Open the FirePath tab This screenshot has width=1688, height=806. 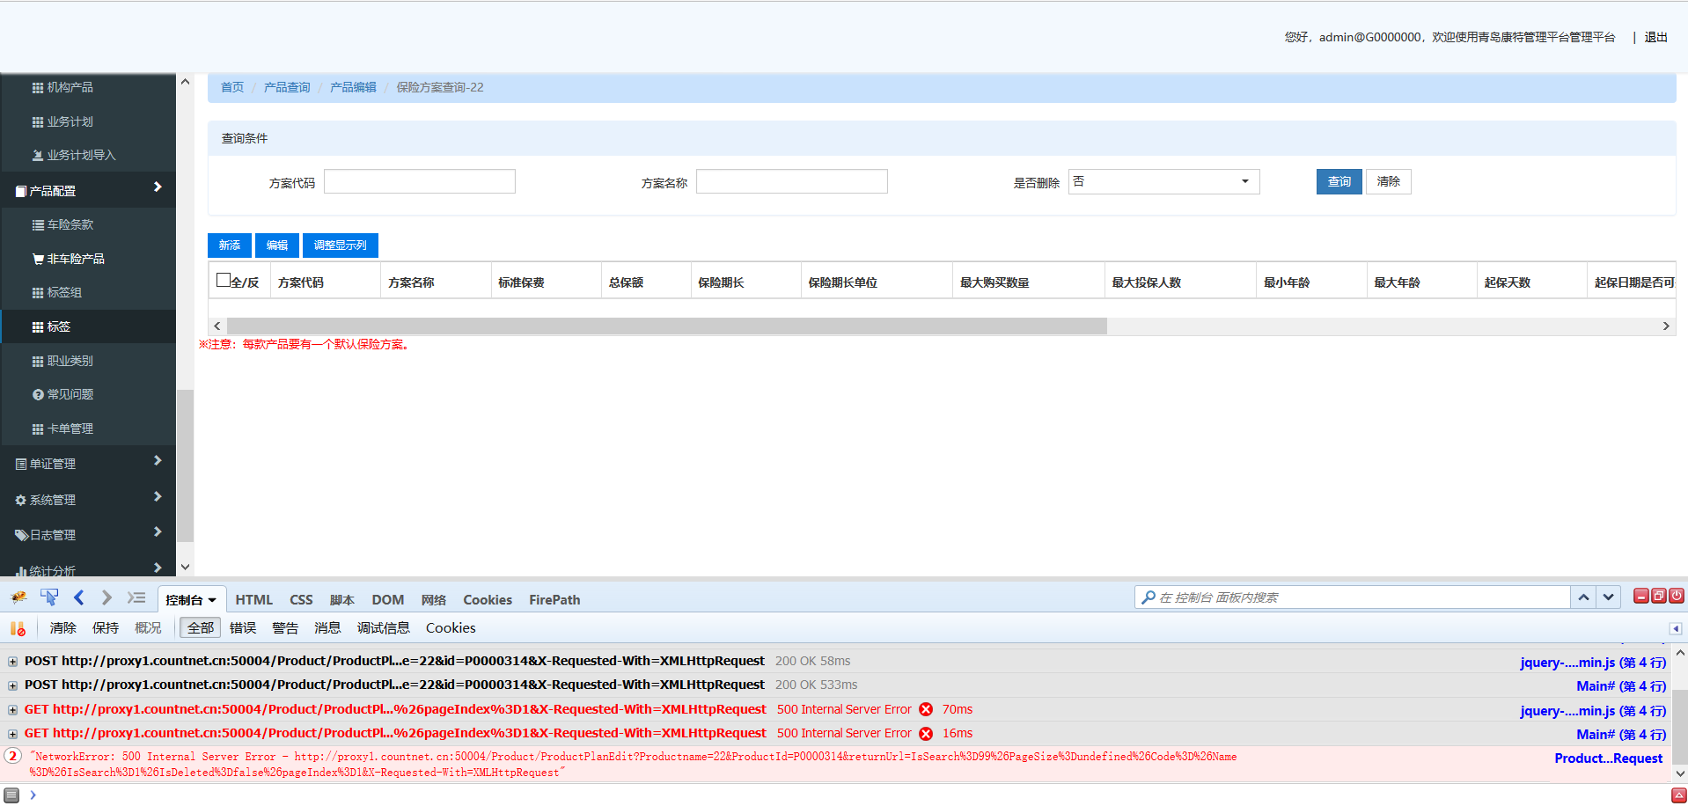pyautogui.click(x=554, y=600)
